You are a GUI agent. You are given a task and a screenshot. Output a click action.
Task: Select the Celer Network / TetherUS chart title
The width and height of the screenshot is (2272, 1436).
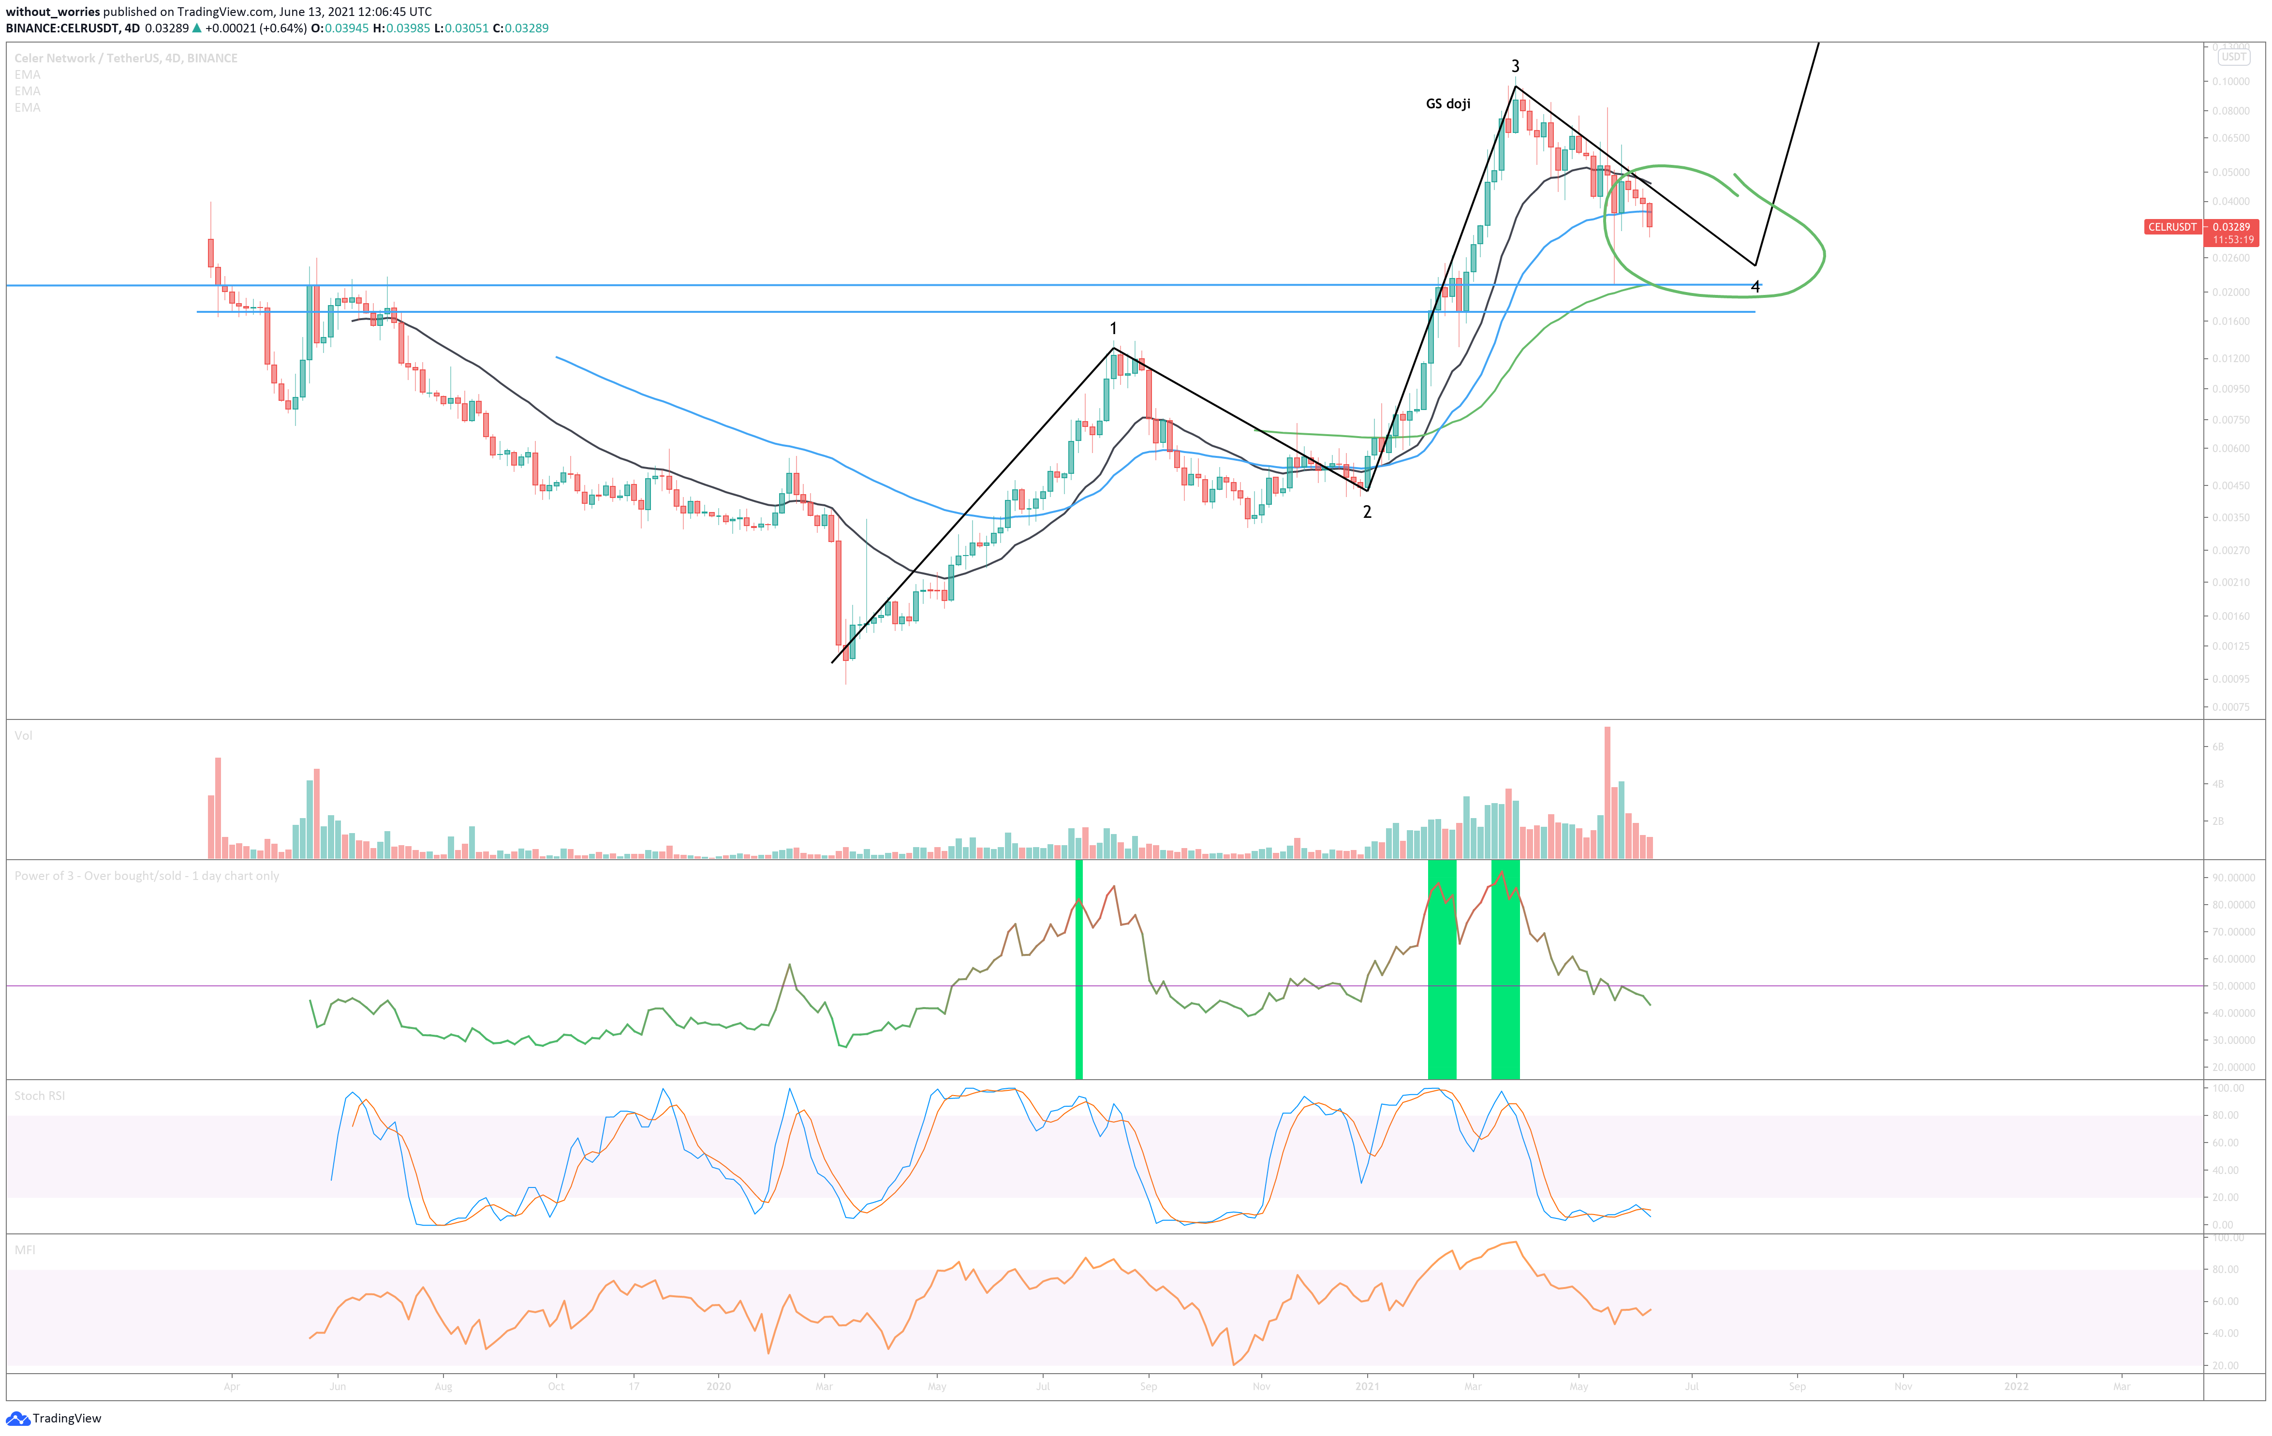[x=125, y=58]
